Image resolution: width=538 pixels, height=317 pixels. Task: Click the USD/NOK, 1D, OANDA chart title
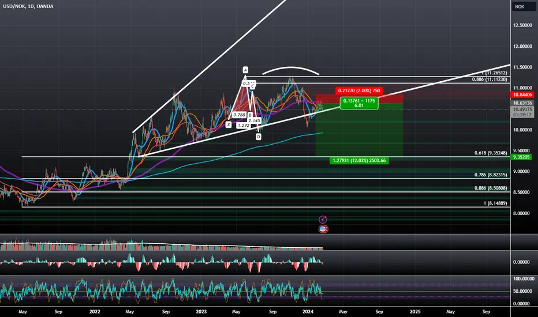point(28,6)
